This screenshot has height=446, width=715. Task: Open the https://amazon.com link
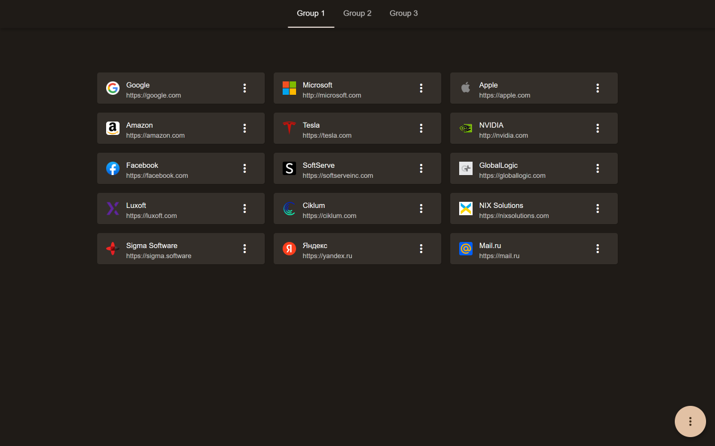tap(155, 135)
